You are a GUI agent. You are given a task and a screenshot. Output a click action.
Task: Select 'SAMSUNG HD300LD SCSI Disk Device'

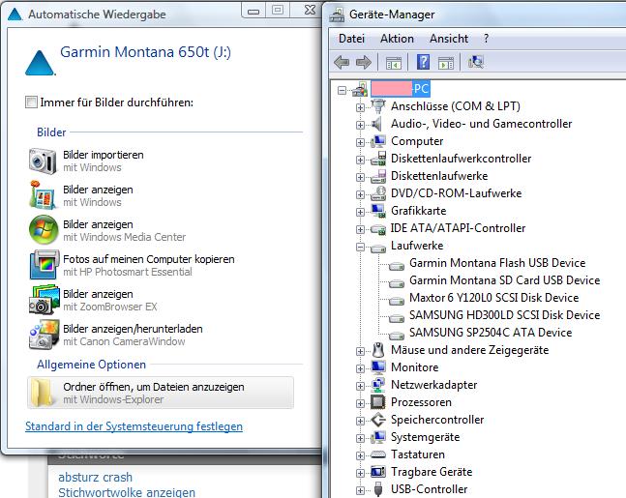tap(505, 315)
